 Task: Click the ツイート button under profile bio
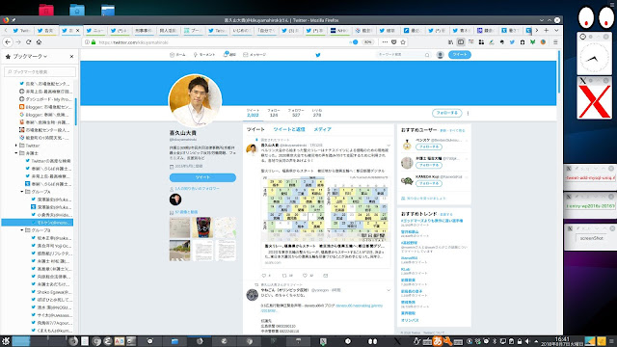pos(202,177)
